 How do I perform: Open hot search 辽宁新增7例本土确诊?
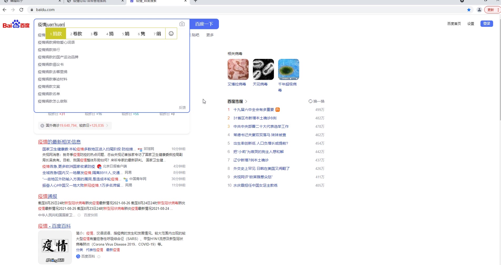coord(251,160)
